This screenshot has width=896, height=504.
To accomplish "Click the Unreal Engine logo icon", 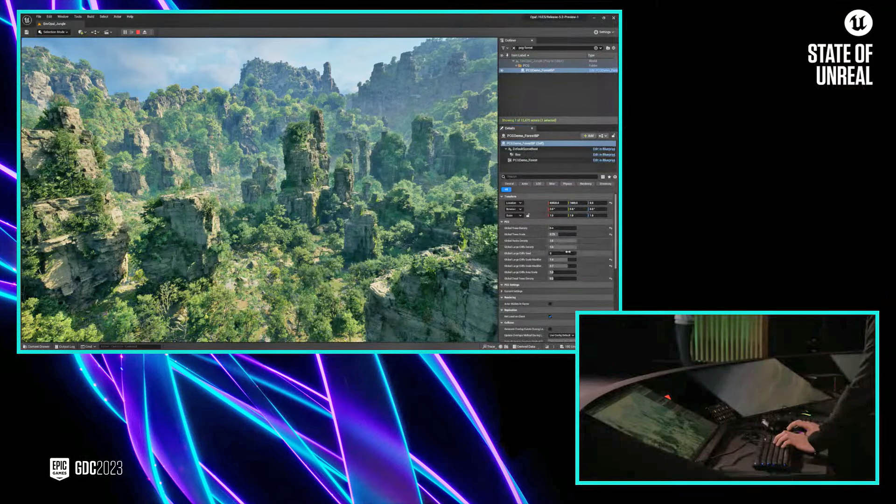I will tap(27, 20).
